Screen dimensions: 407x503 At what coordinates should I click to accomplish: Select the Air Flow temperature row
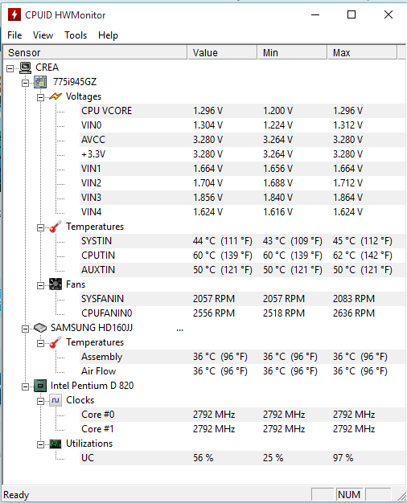[243, 371]
